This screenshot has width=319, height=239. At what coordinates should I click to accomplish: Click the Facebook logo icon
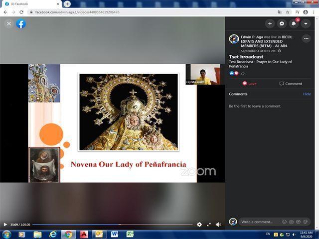tap(21, 23)
